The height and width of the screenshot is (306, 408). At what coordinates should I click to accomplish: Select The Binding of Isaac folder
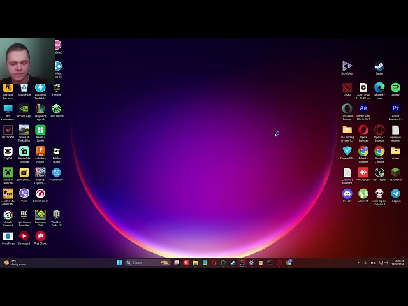pyautogui.click(x=347, y=133)
